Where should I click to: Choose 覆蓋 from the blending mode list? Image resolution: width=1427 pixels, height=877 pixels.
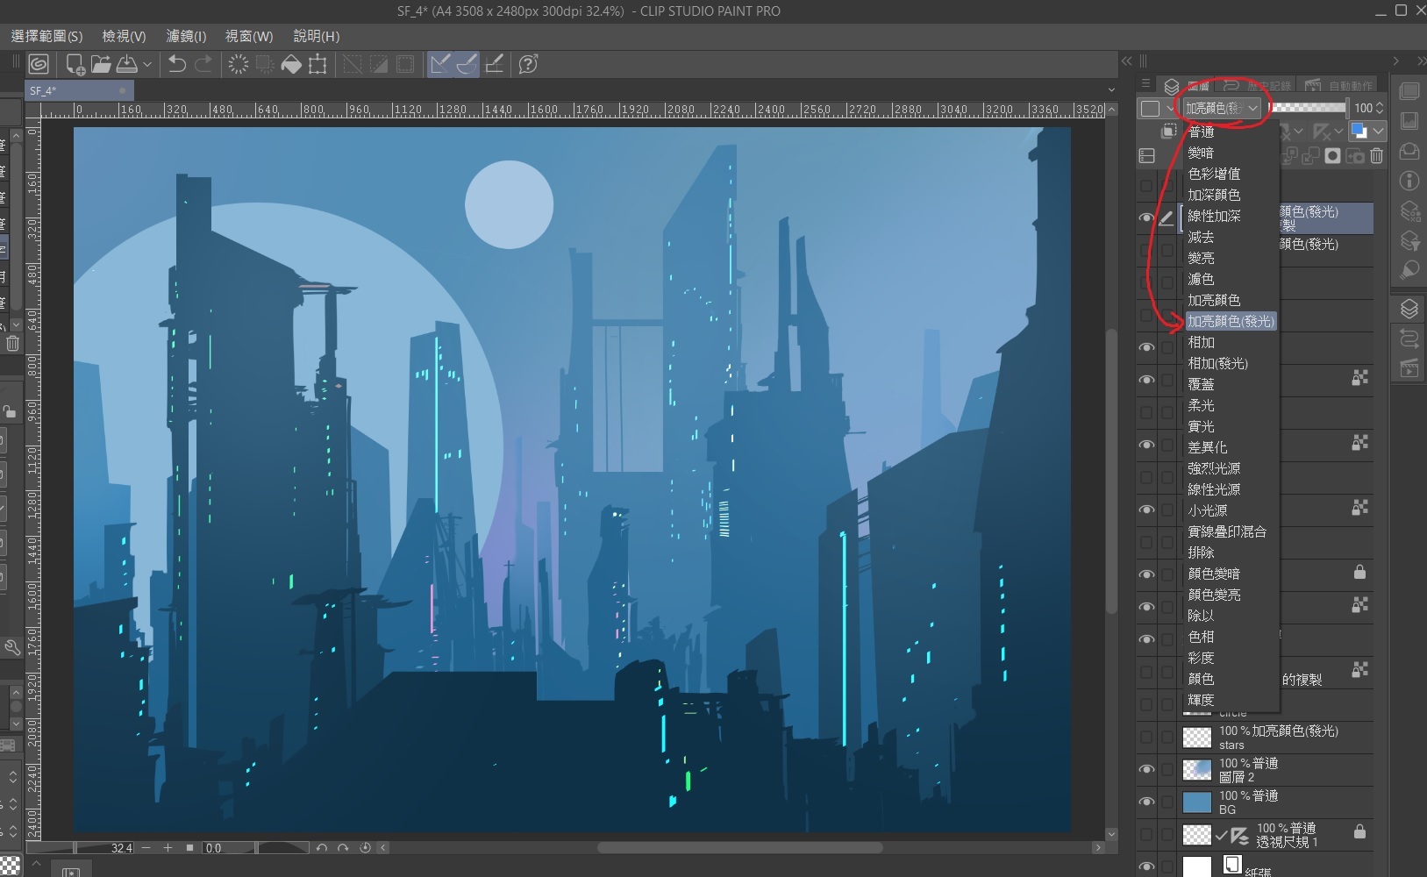[1201, 384]
